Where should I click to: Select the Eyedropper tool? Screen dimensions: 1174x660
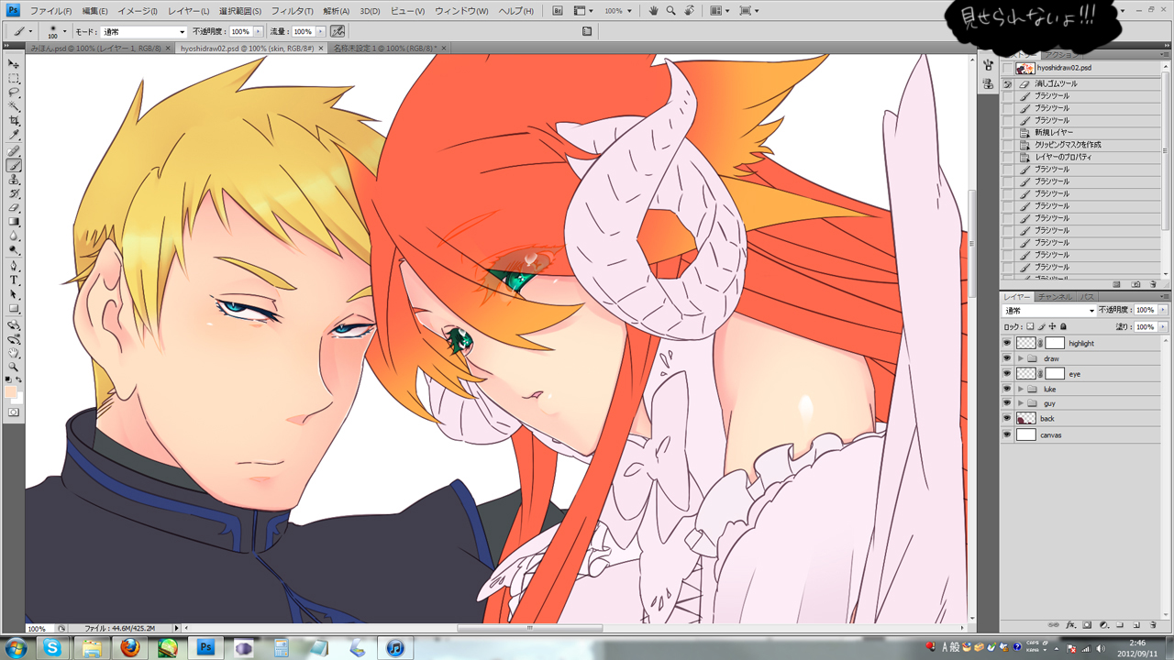[x=14, y=136]
